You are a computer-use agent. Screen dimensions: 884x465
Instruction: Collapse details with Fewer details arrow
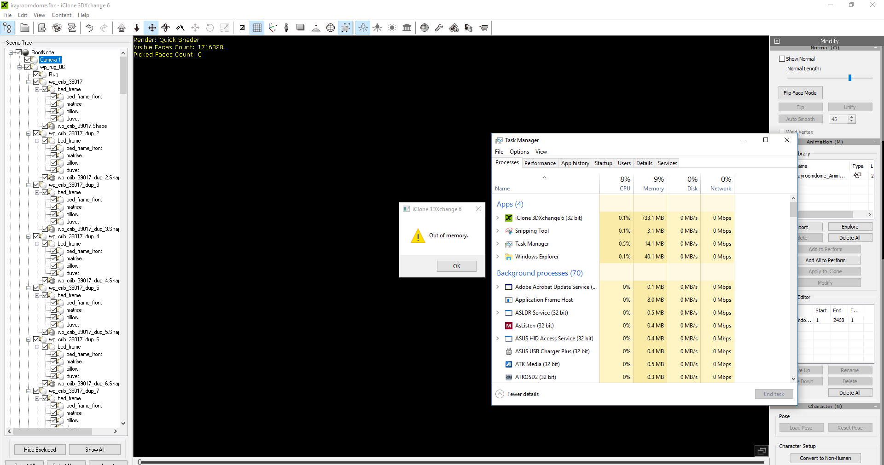point(500,394)
